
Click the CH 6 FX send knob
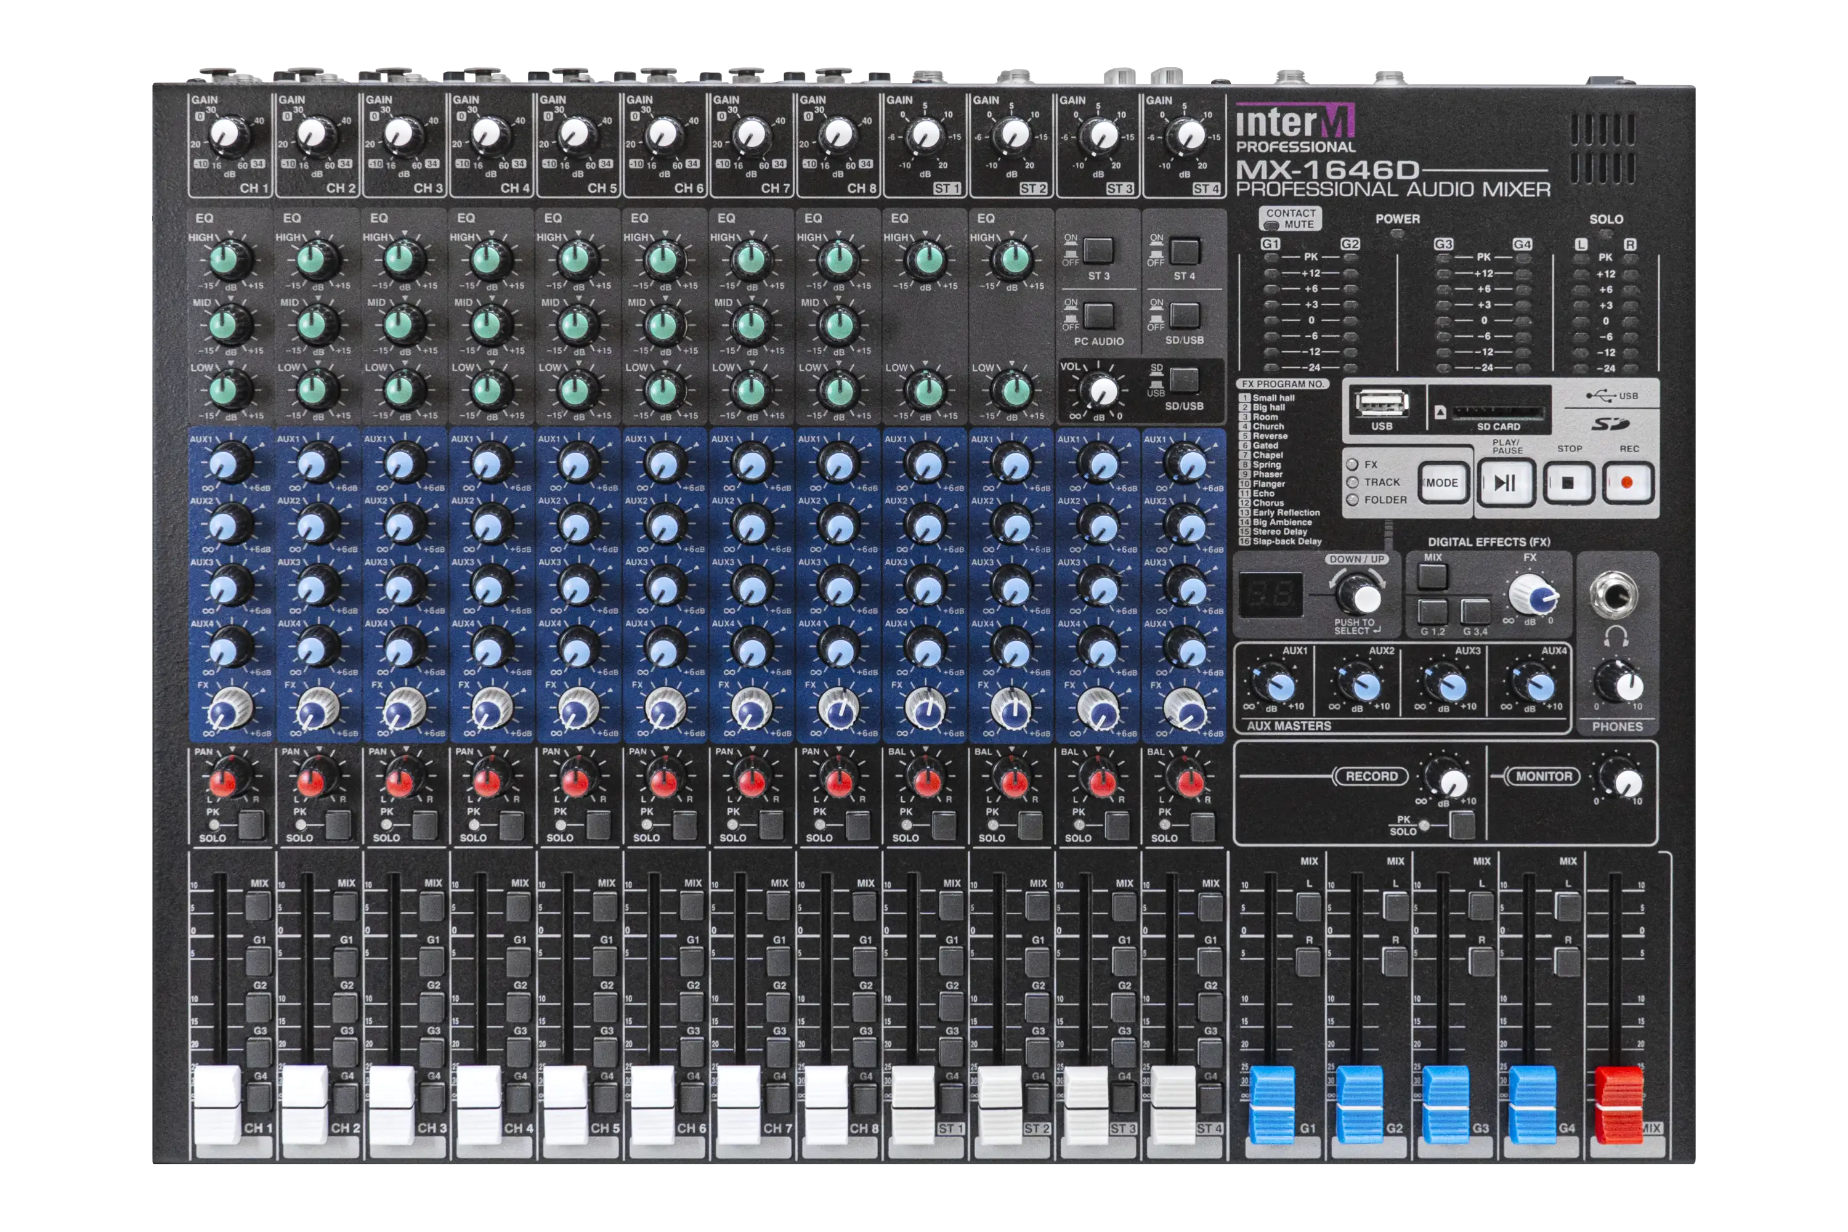665,709
